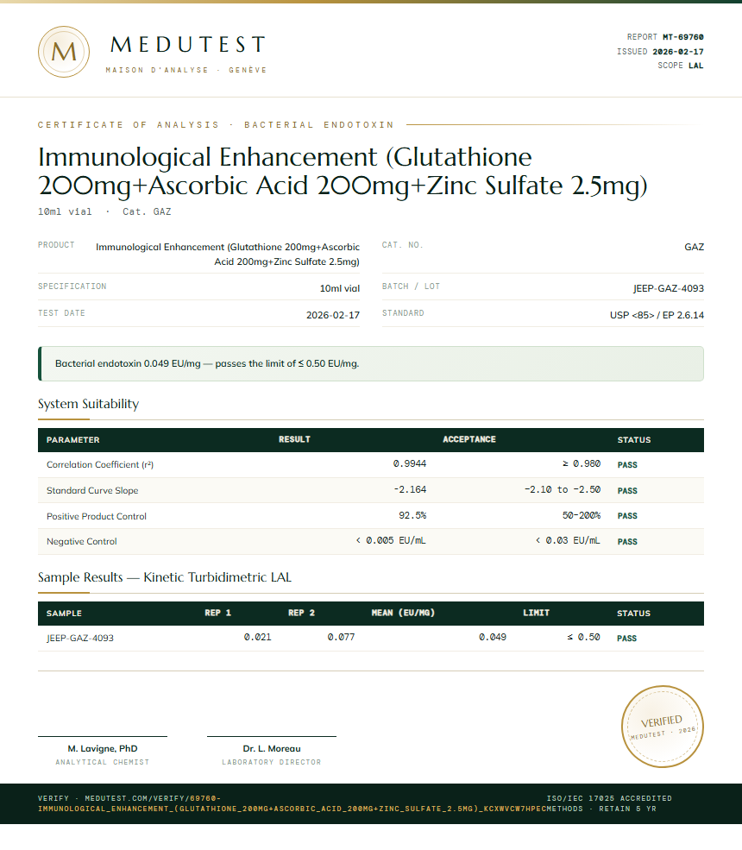Select the standard USP <85> / EP 2.6.14

point(657,315)
